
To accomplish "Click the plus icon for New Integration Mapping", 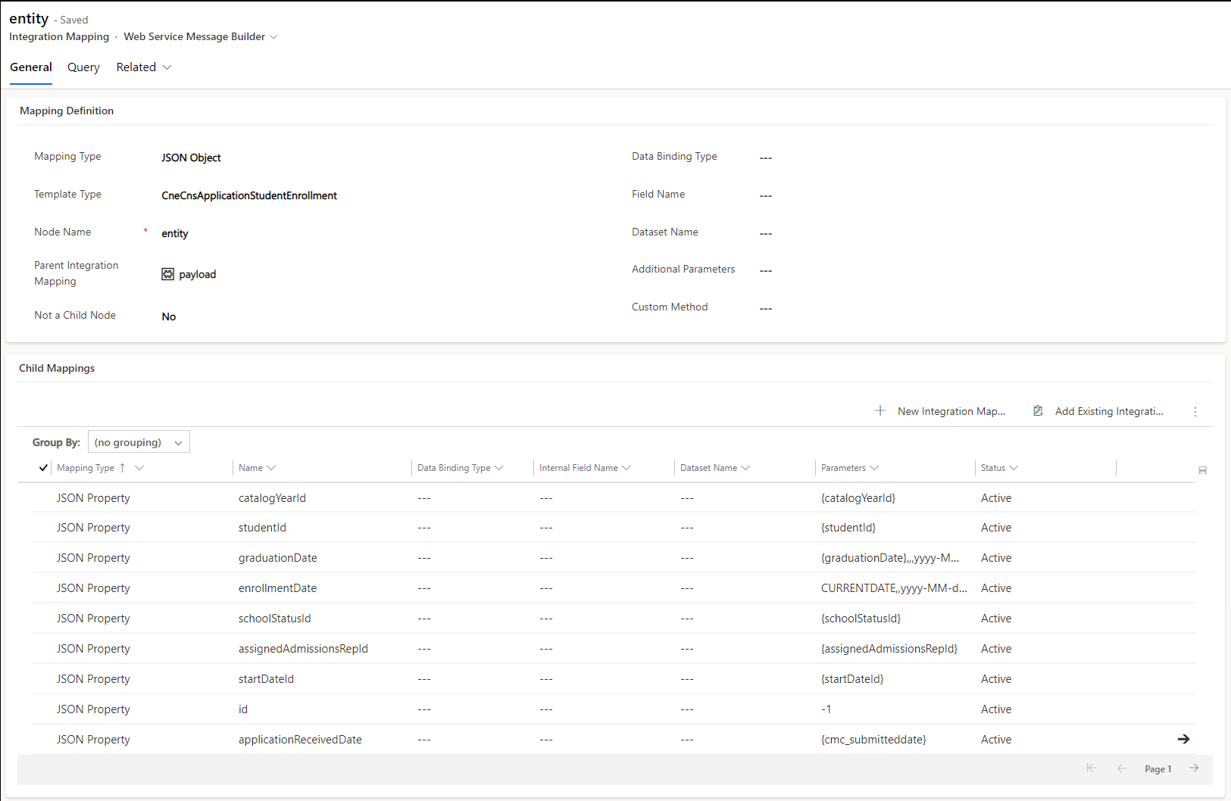I will click(x=880, y=410).
